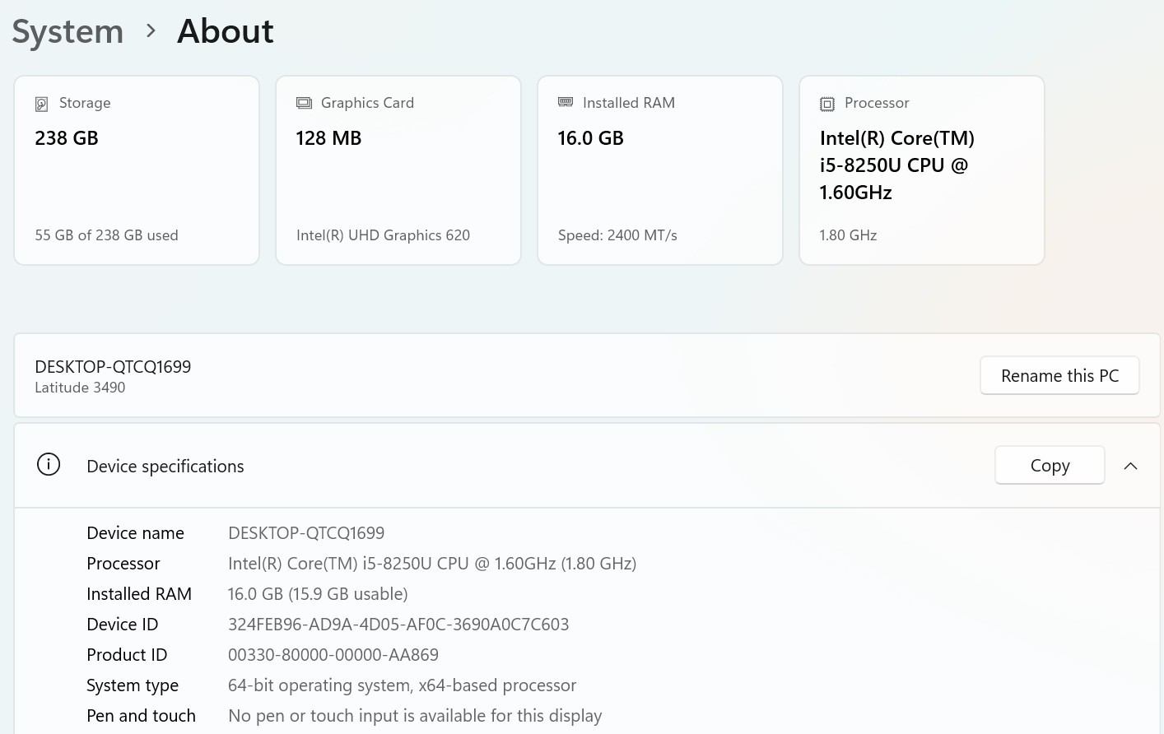
Task: Select the Device ID value 324FEB96-AD9A…
Action: tap(398, 625)
